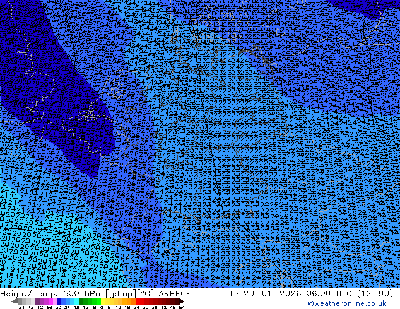Viewport: 400px width, 309px height.
Task: Click the dark navy blue legend swatch
Action: tap(59, 301)
